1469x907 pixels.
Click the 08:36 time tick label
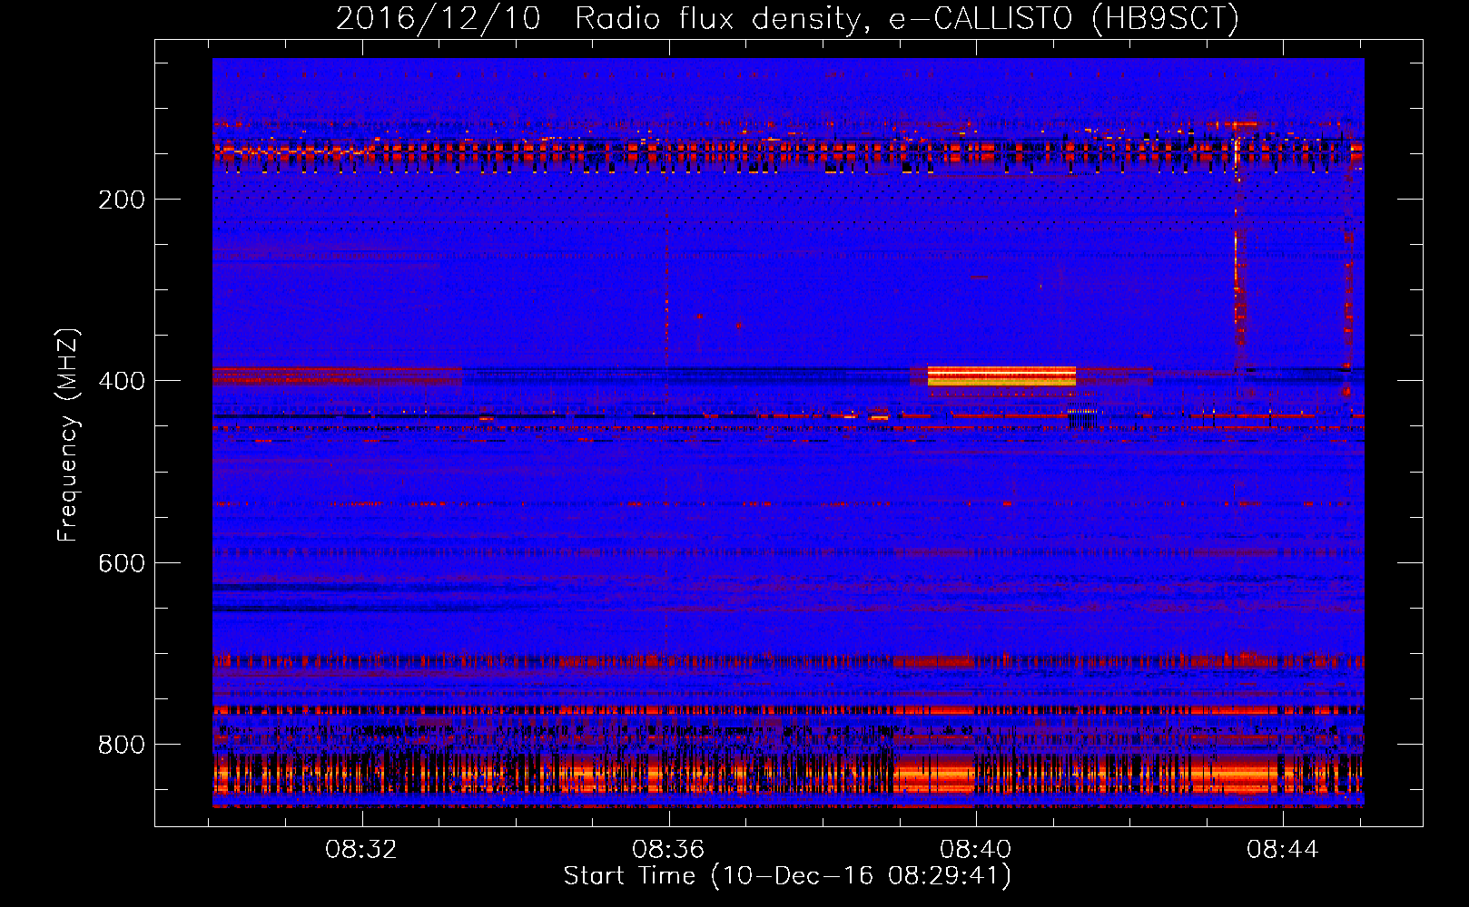668,850
